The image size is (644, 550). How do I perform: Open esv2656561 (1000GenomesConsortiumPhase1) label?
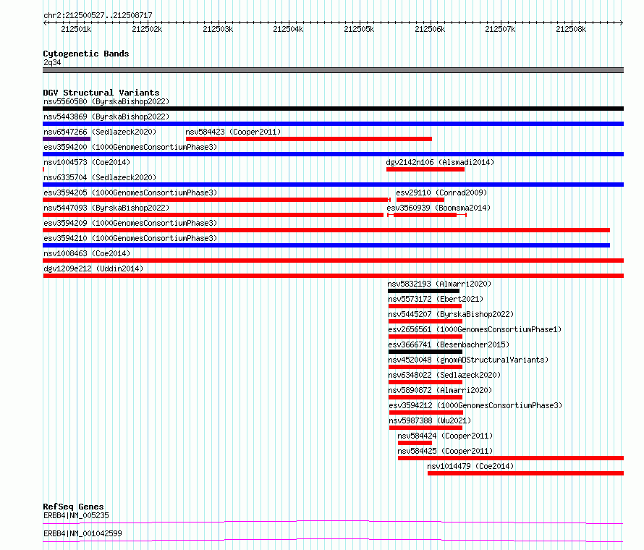click(x=475, y=329)
